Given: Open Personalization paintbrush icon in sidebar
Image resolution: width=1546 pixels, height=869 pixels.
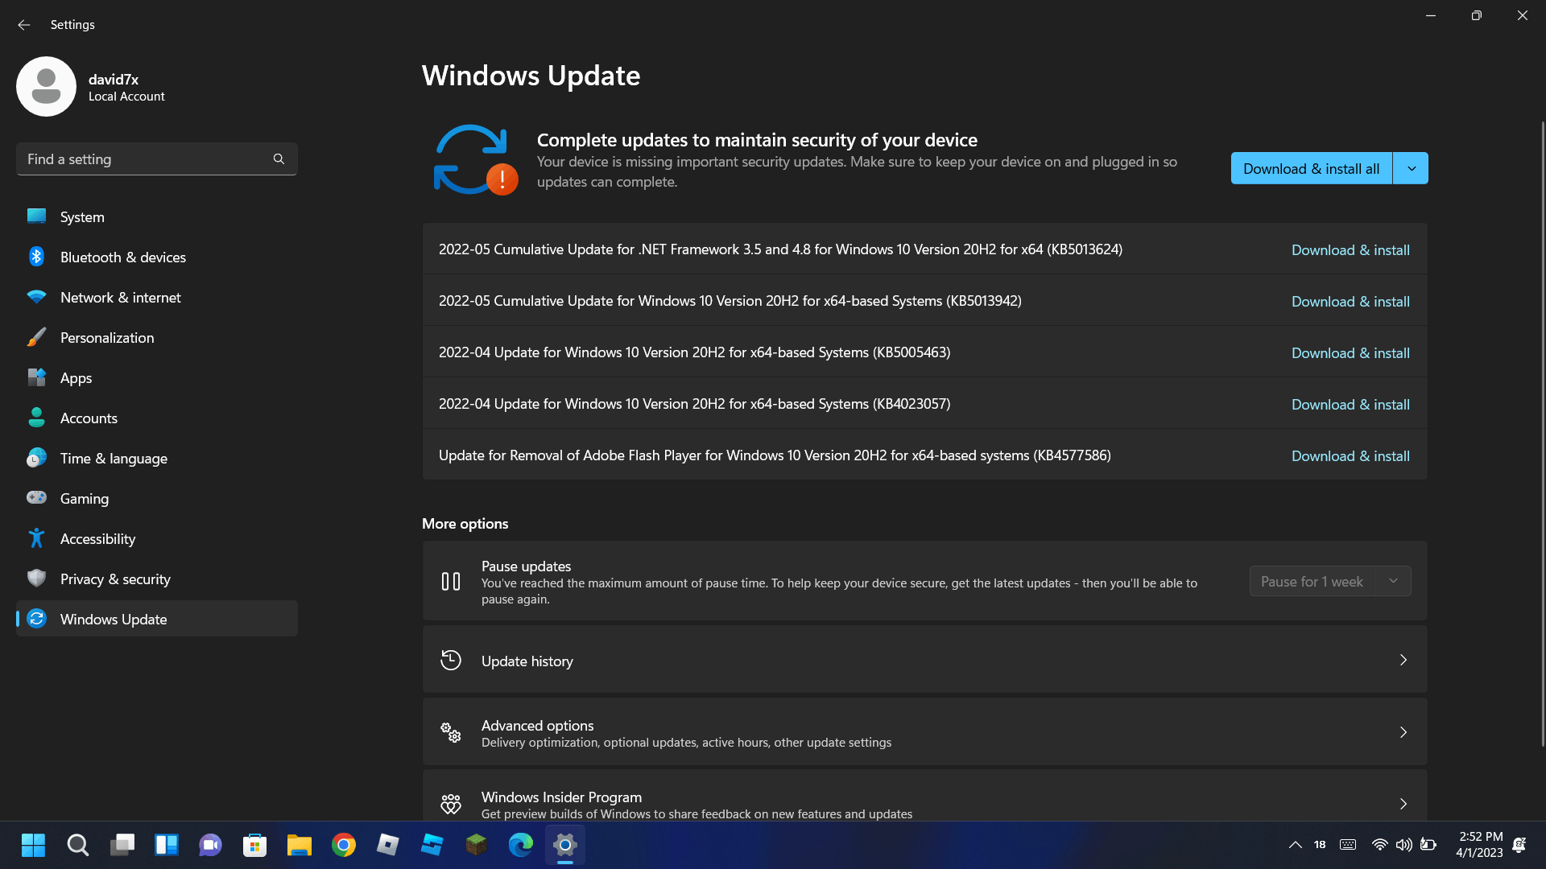Looking at the screenshot, I should 36,337.
